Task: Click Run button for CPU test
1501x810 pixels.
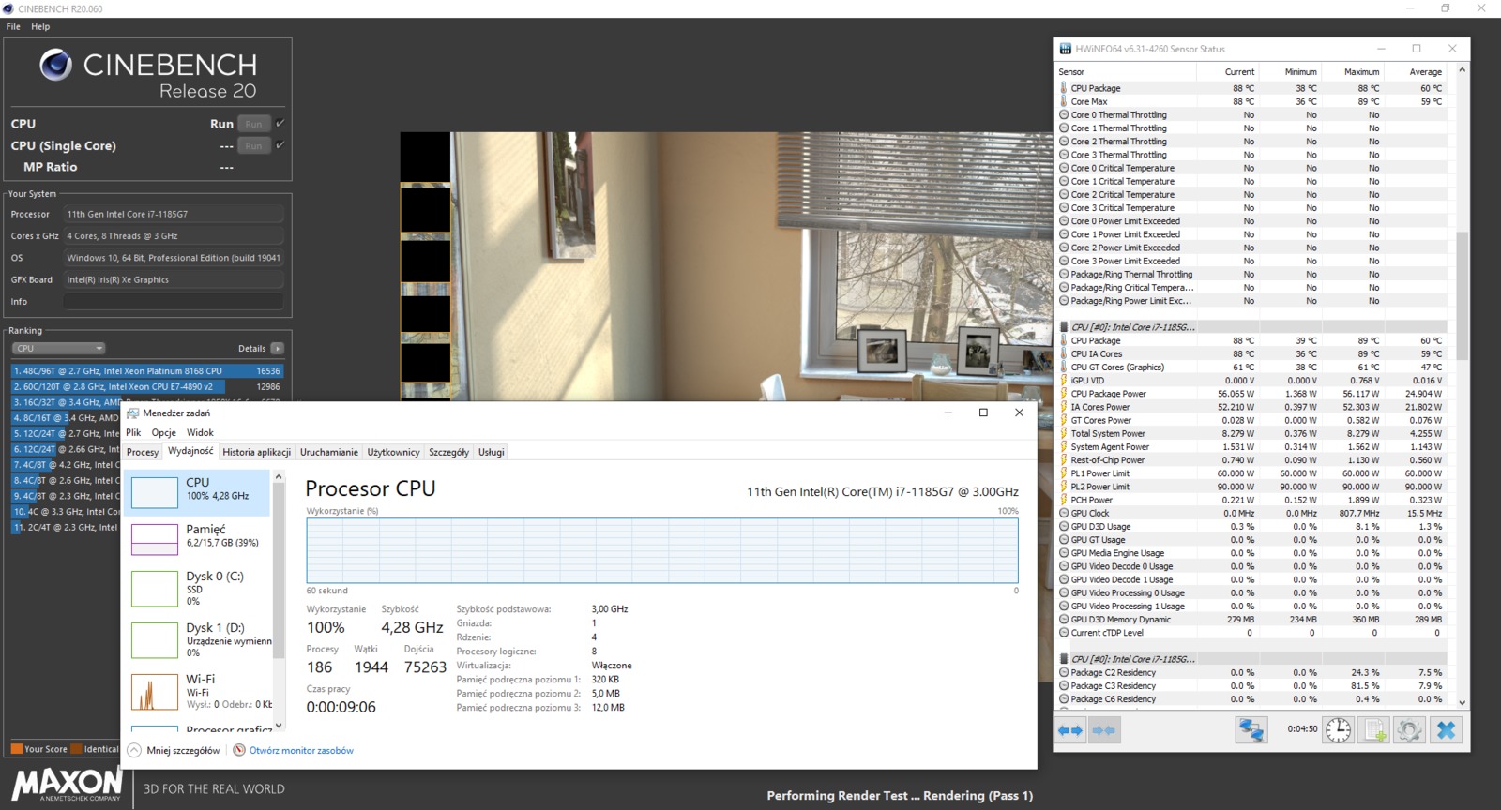Action: tap(253, 124)
